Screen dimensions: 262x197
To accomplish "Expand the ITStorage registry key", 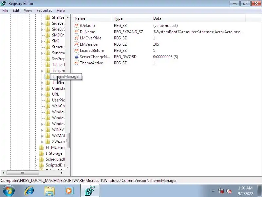I will [x=36, y=154].
